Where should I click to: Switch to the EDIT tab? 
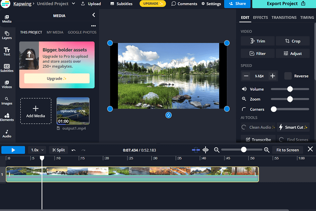[245, 17]
